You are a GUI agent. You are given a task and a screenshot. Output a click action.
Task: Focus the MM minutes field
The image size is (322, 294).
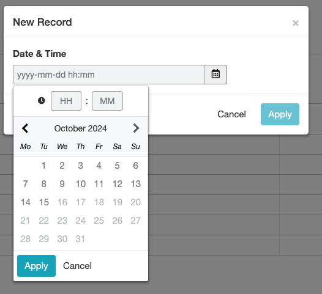[x=107, y=101]
